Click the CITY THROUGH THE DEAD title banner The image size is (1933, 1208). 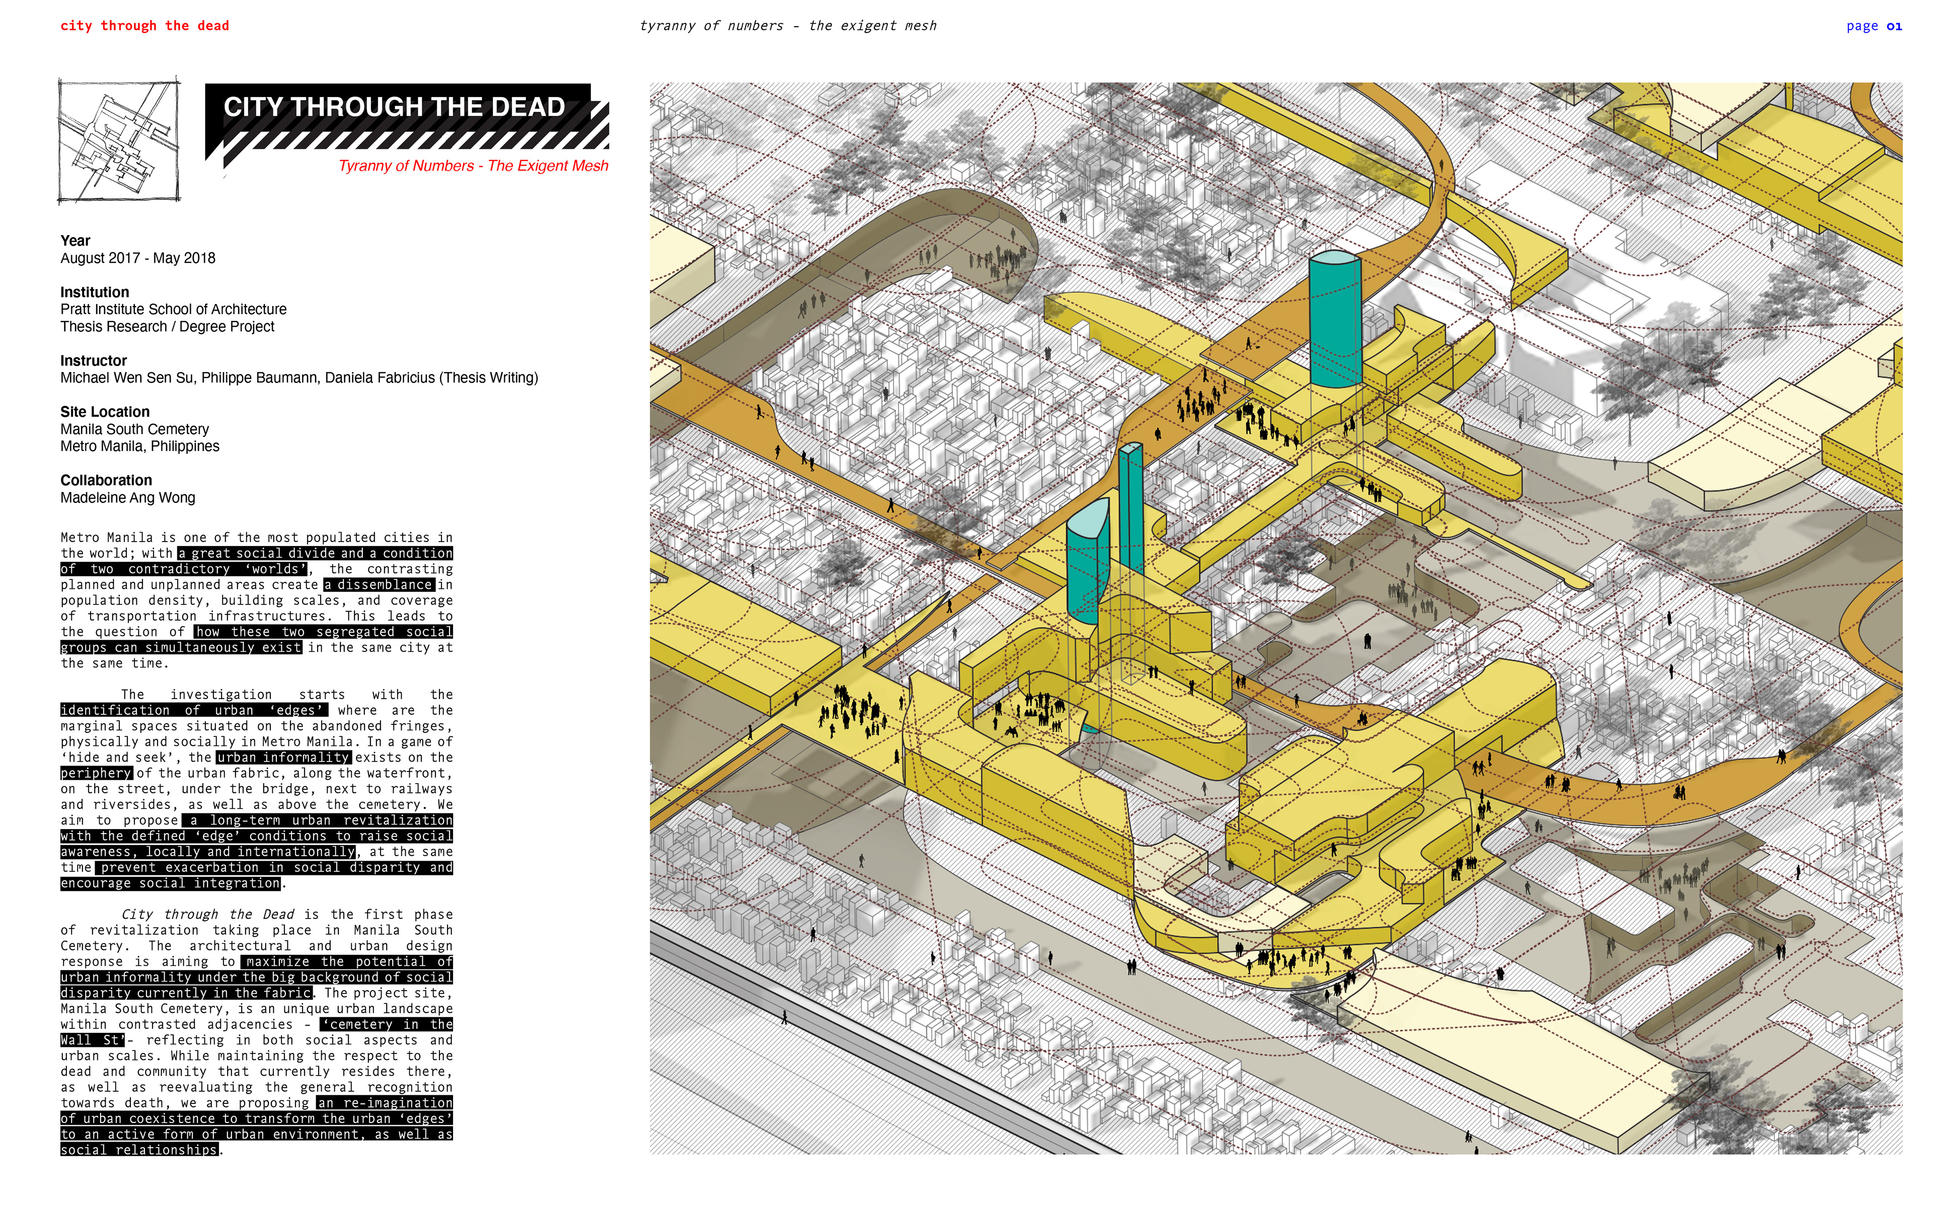click(x=394, y=107)
